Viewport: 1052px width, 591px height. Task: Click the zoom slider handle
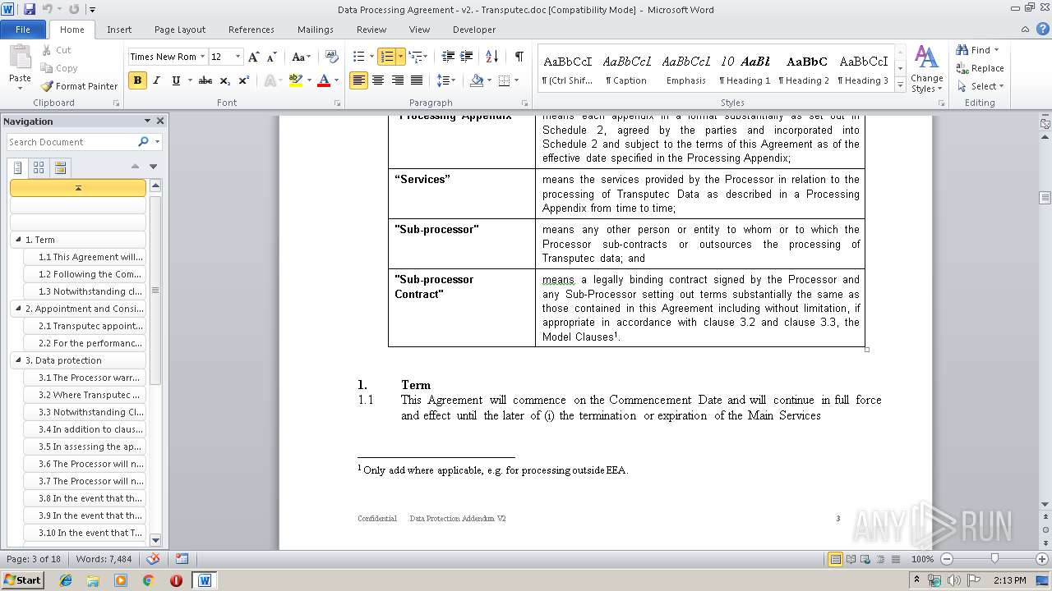point(994,559)
